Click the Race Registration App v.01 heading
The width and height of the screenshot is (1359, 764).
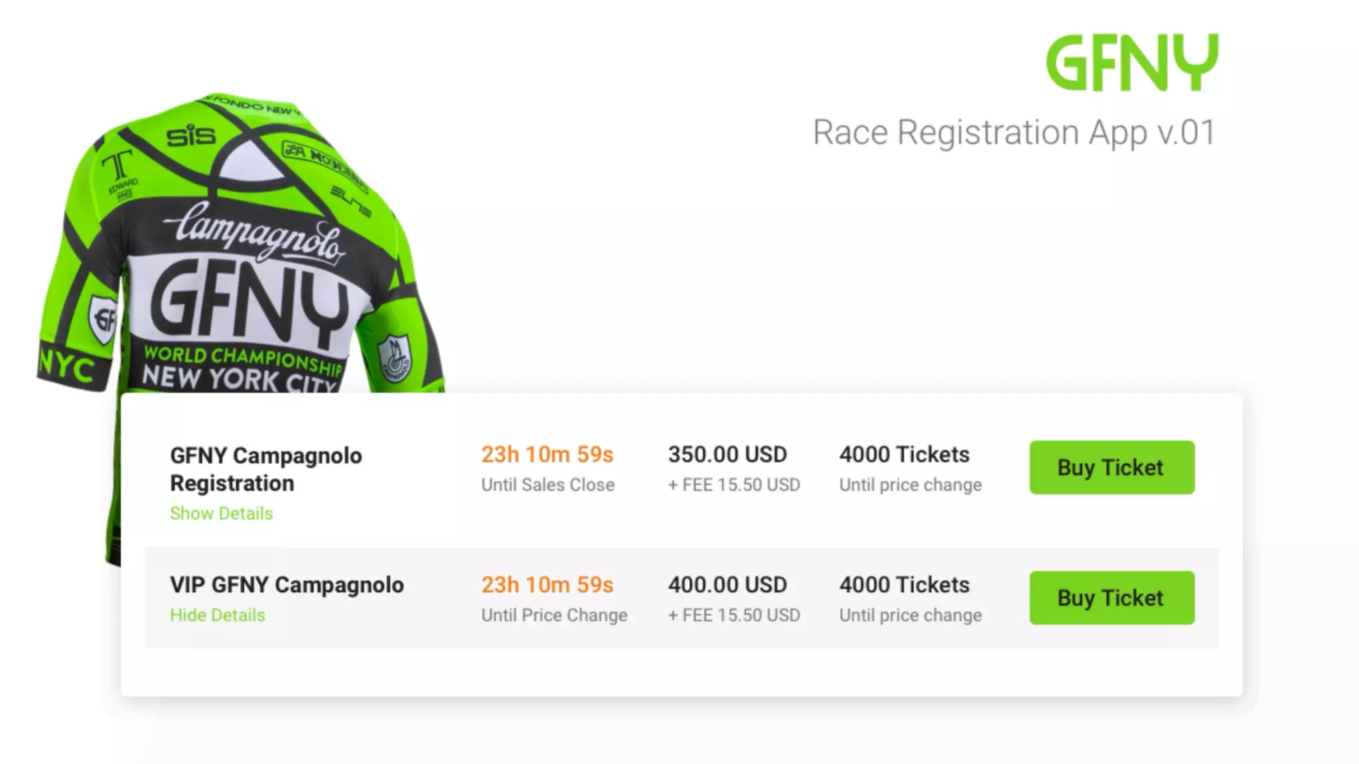[1014, 133]
